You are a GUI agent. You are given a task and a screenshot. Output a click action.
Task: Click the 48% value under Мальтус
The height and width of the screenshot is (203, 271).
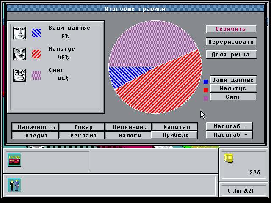click(63, 58)
